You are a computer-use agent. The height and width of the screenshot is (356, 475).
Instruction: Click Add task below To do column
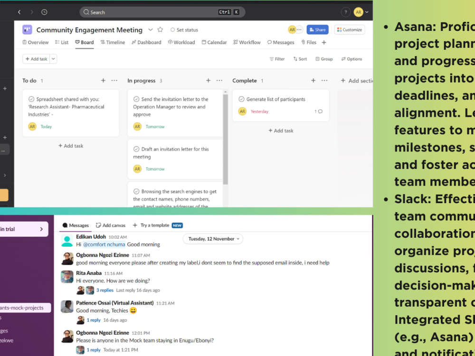(x=71, y=146)
